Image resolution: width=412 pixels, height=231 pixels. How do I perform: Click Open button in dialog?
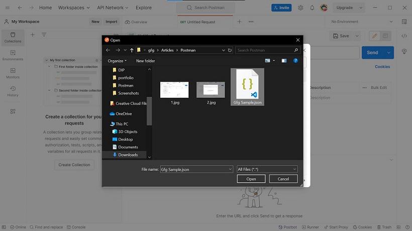tap(251, 179)
